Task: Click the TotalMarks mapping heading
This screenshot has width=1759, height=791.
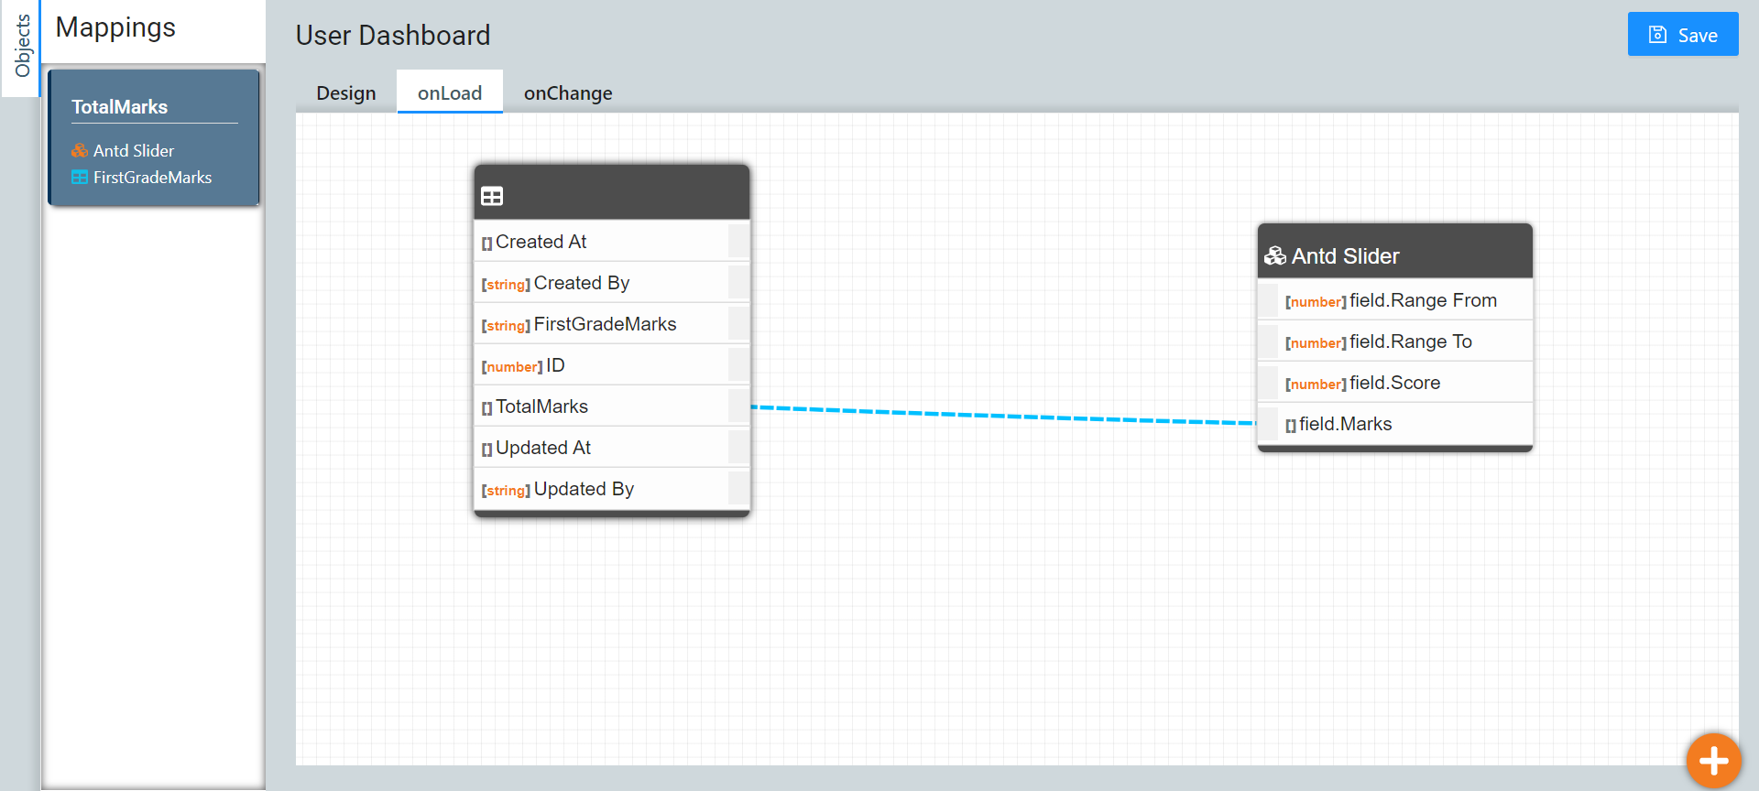Action: 120,107
